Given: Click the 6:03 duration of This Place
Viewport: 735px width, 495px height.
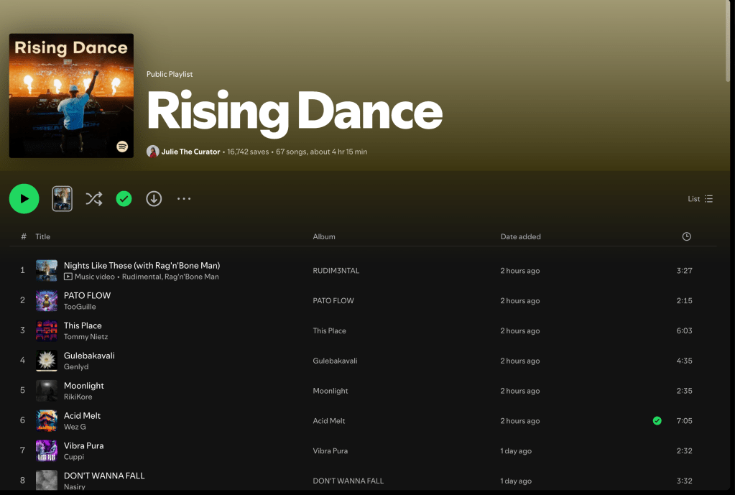Looking at the screenshot, I should click(684, 331).
